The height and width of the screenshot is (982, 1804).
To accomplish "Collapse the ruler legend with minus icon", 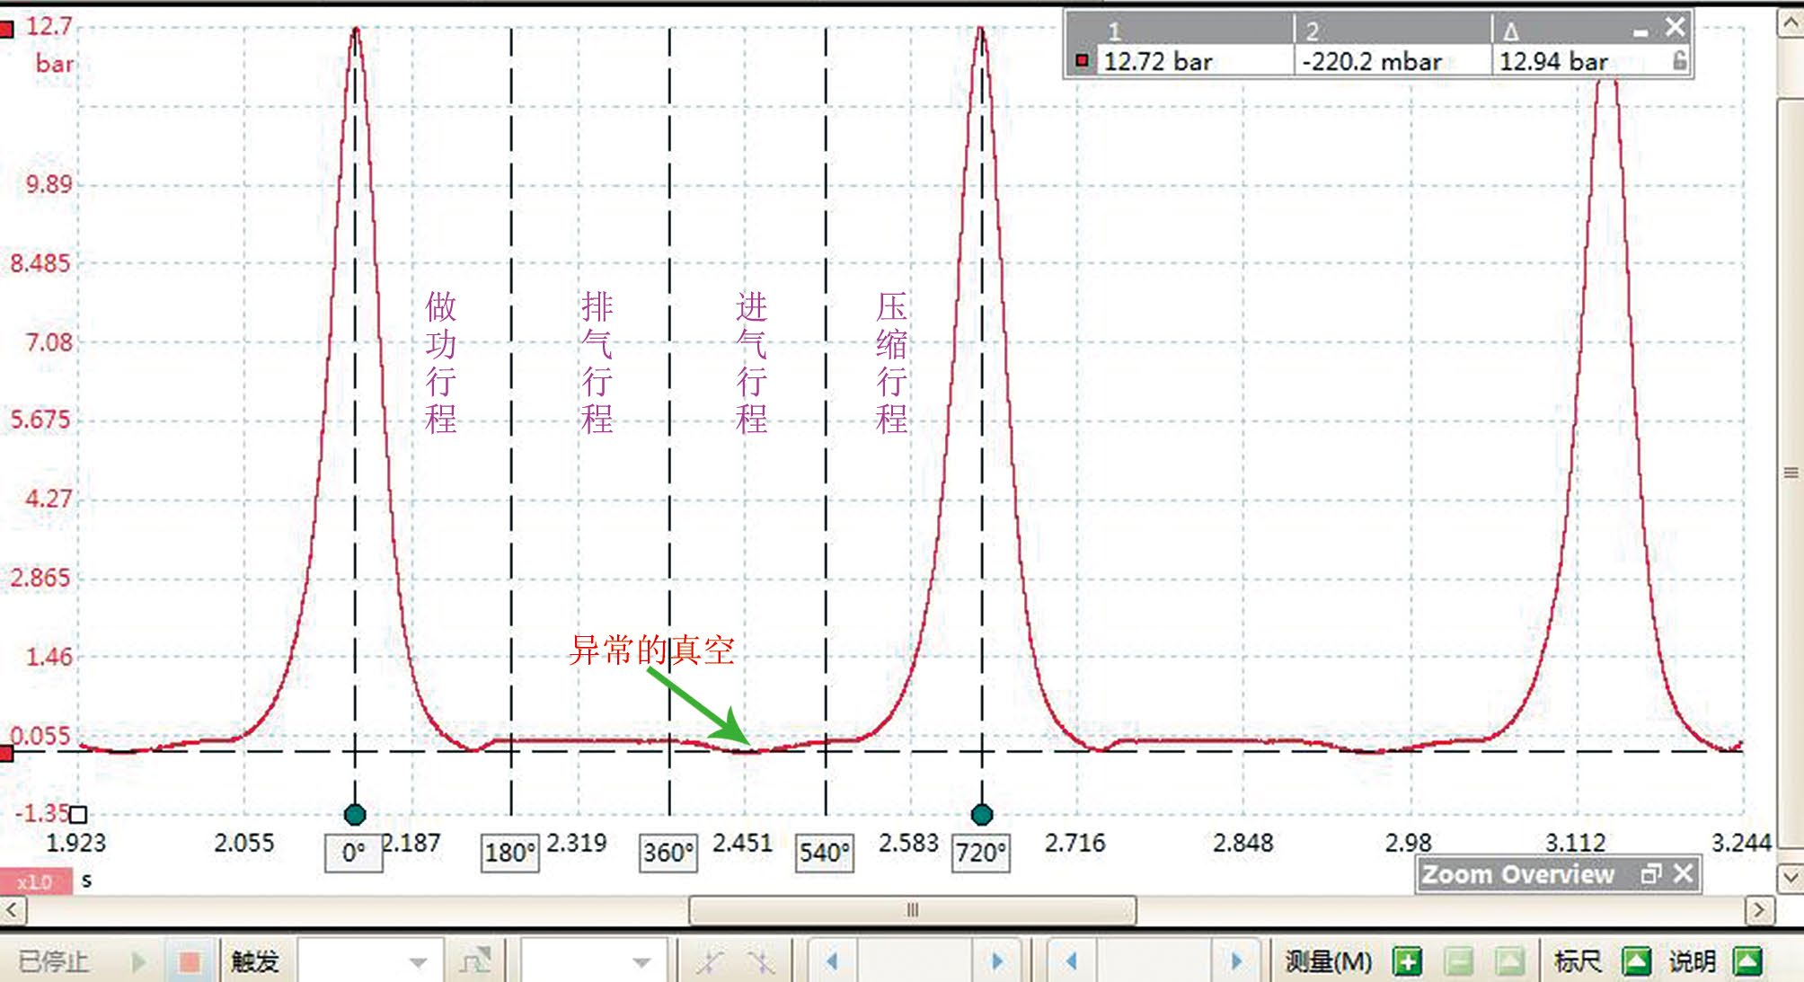I will [x=1640, y=32].
